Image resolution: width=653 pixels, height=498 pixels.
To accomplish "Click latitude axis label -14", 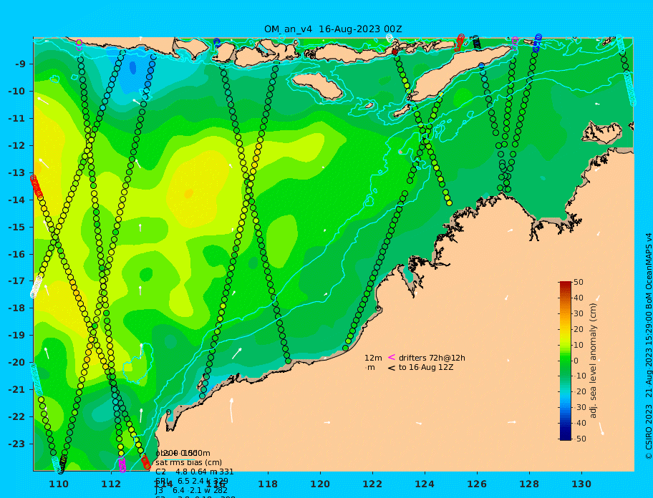I will pyautogui.click(x=16, y=200).
